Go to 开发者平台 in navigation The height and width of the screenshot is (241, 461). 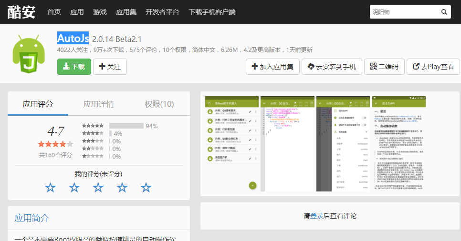point(162,12)
